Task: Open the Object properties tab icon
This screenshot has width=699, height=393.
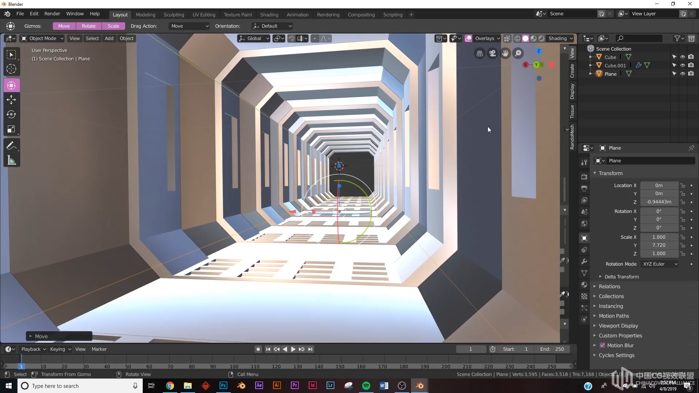Action: click(x=584, y=238)
